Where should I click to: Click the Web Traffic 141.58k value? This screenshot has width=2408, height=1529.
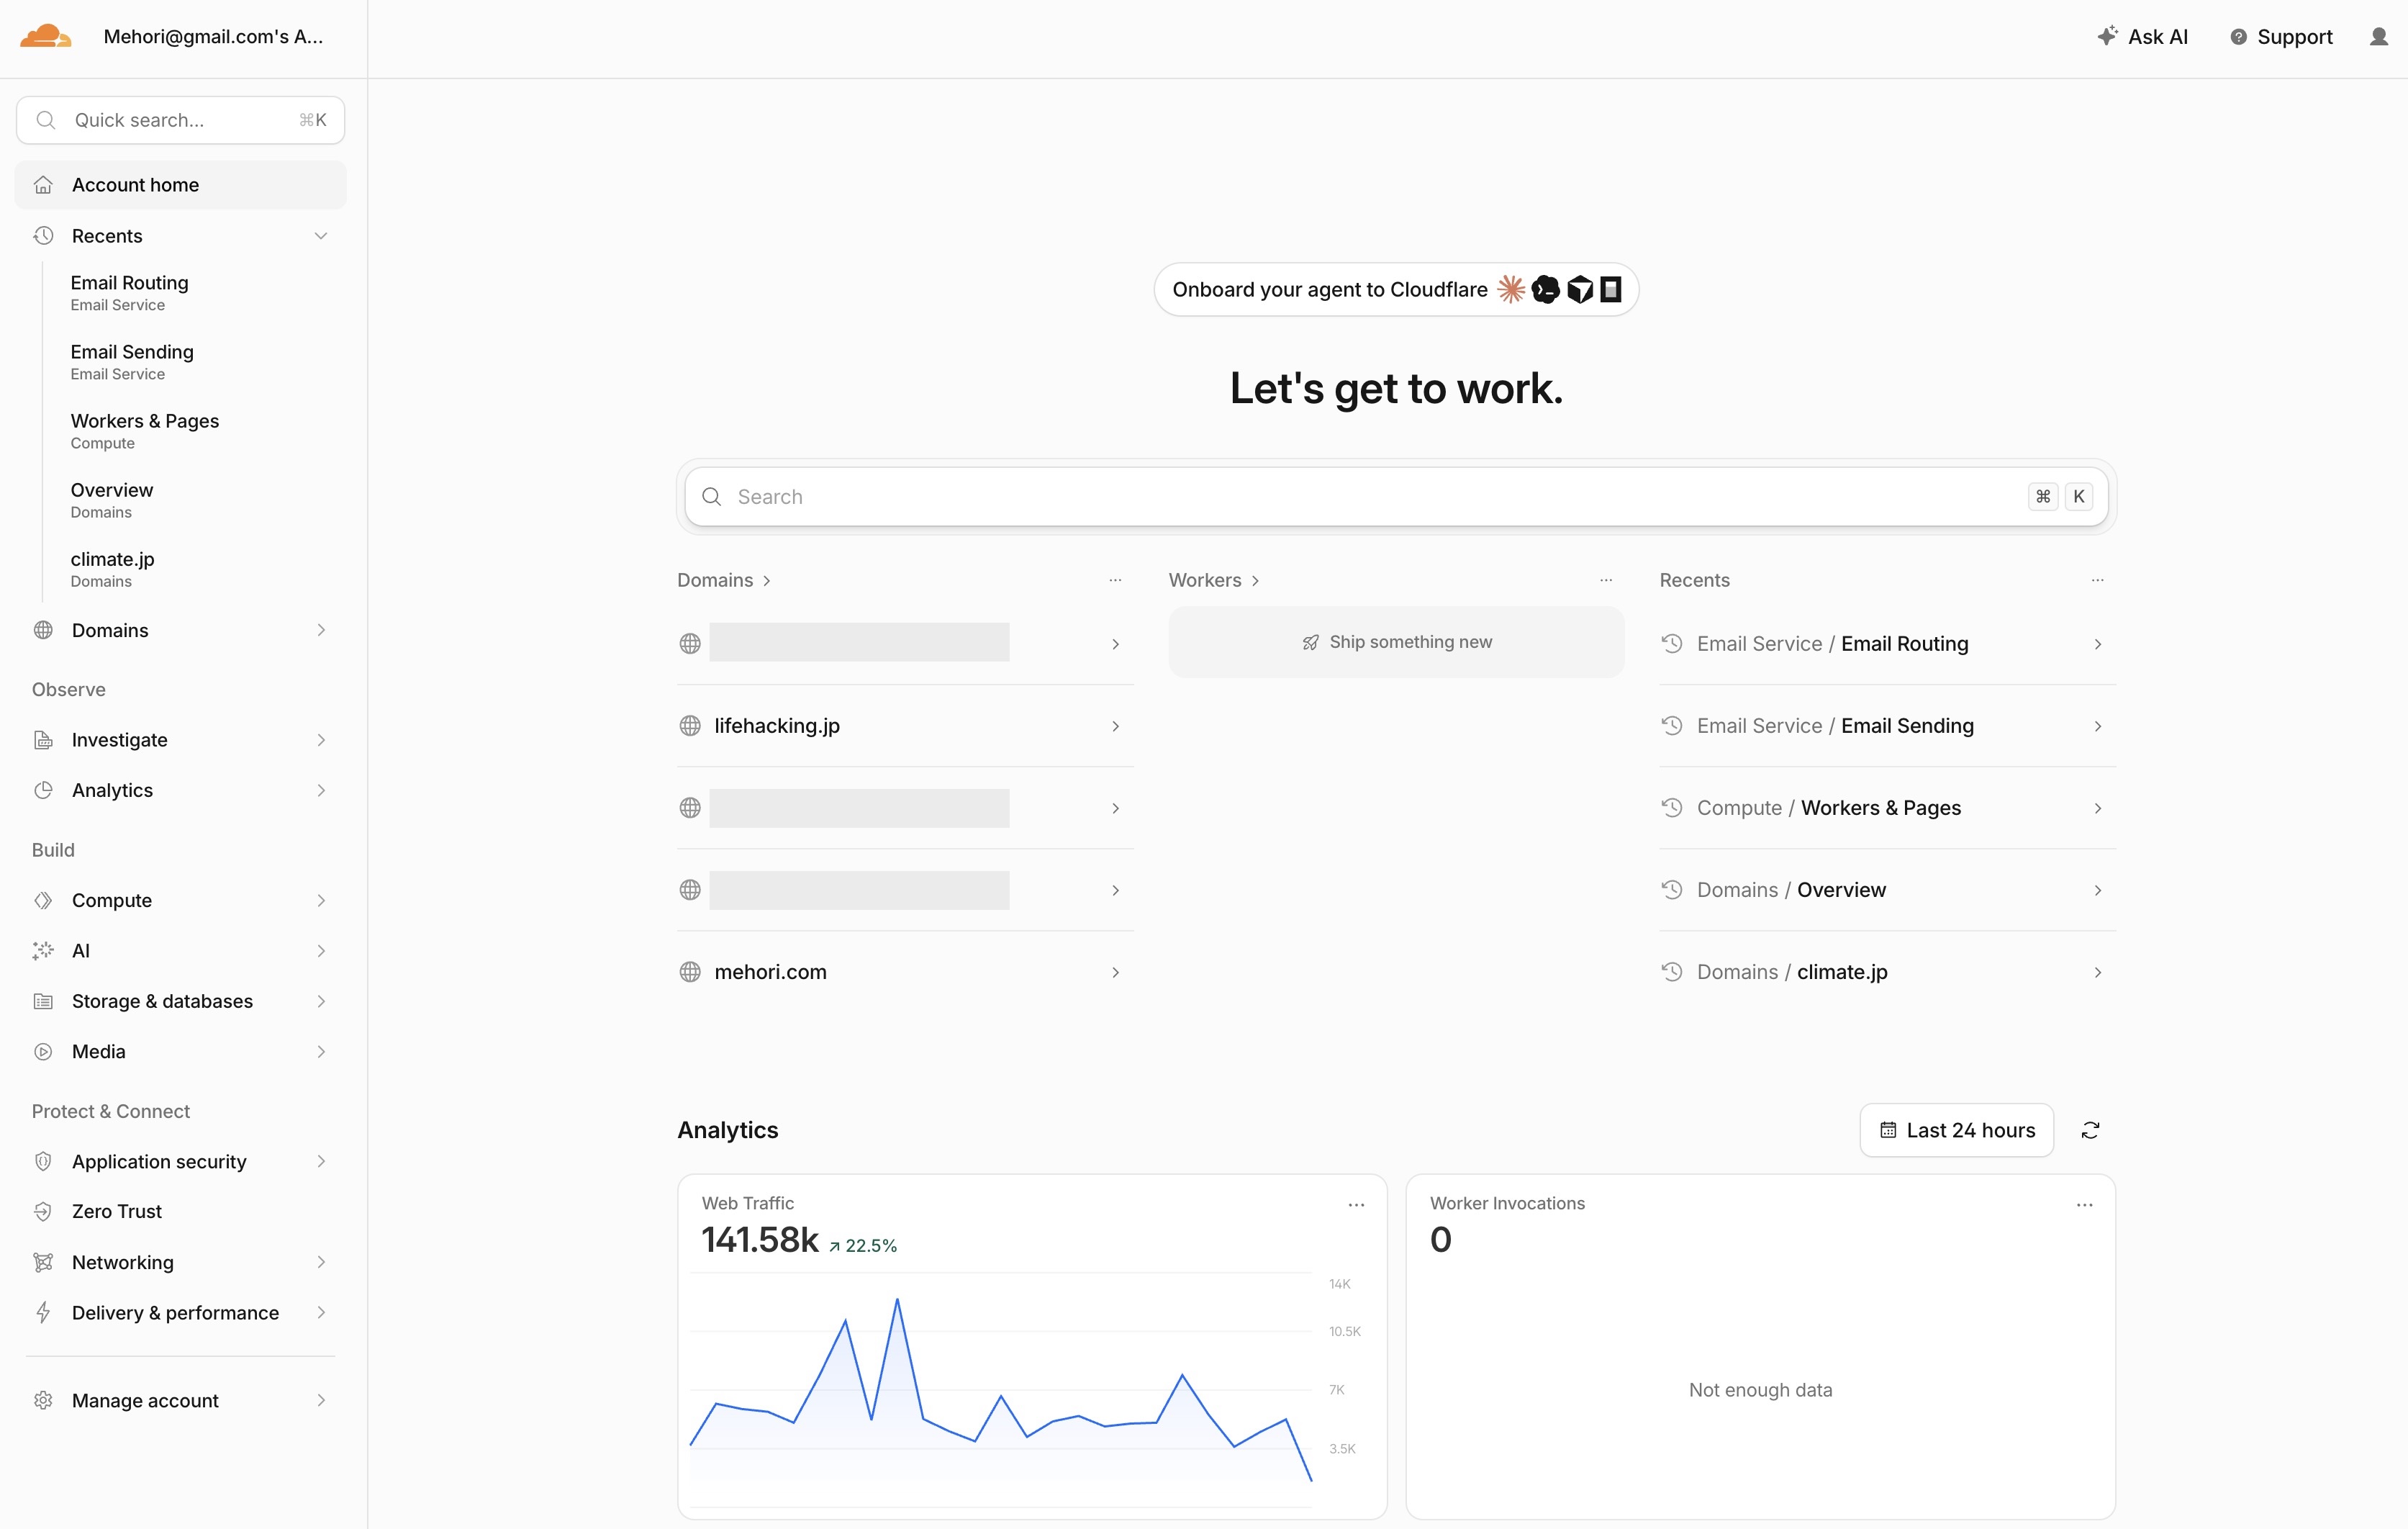point(760,1240)
